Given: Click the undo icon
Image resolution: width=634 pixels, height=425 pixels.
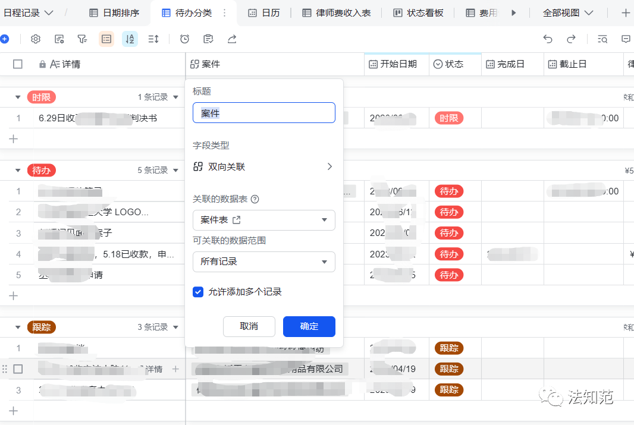Looking at the screenshot, I should click(547, 39).
